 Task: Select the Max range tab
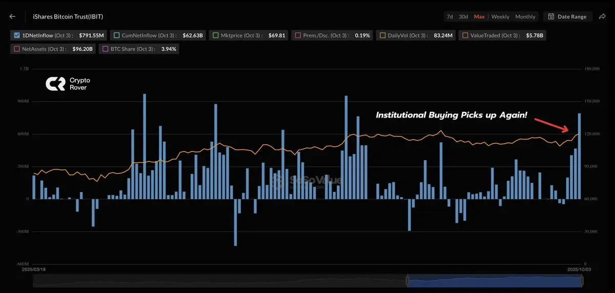point(479,16)
